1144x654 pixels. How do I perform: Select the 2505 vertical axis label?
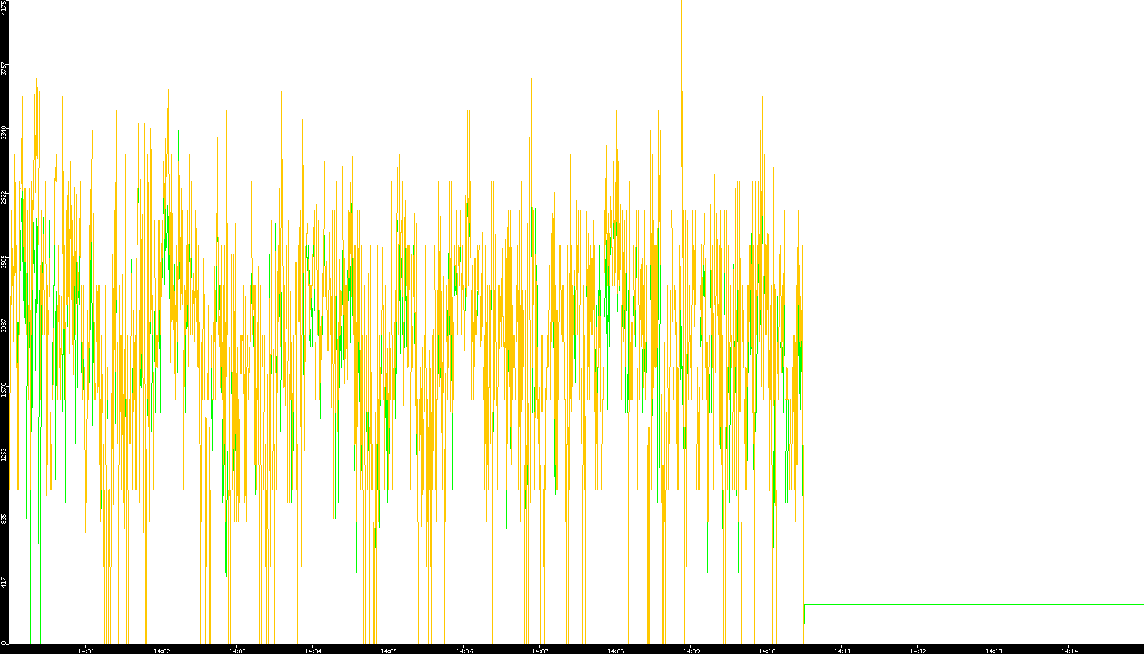click(4, 261)
